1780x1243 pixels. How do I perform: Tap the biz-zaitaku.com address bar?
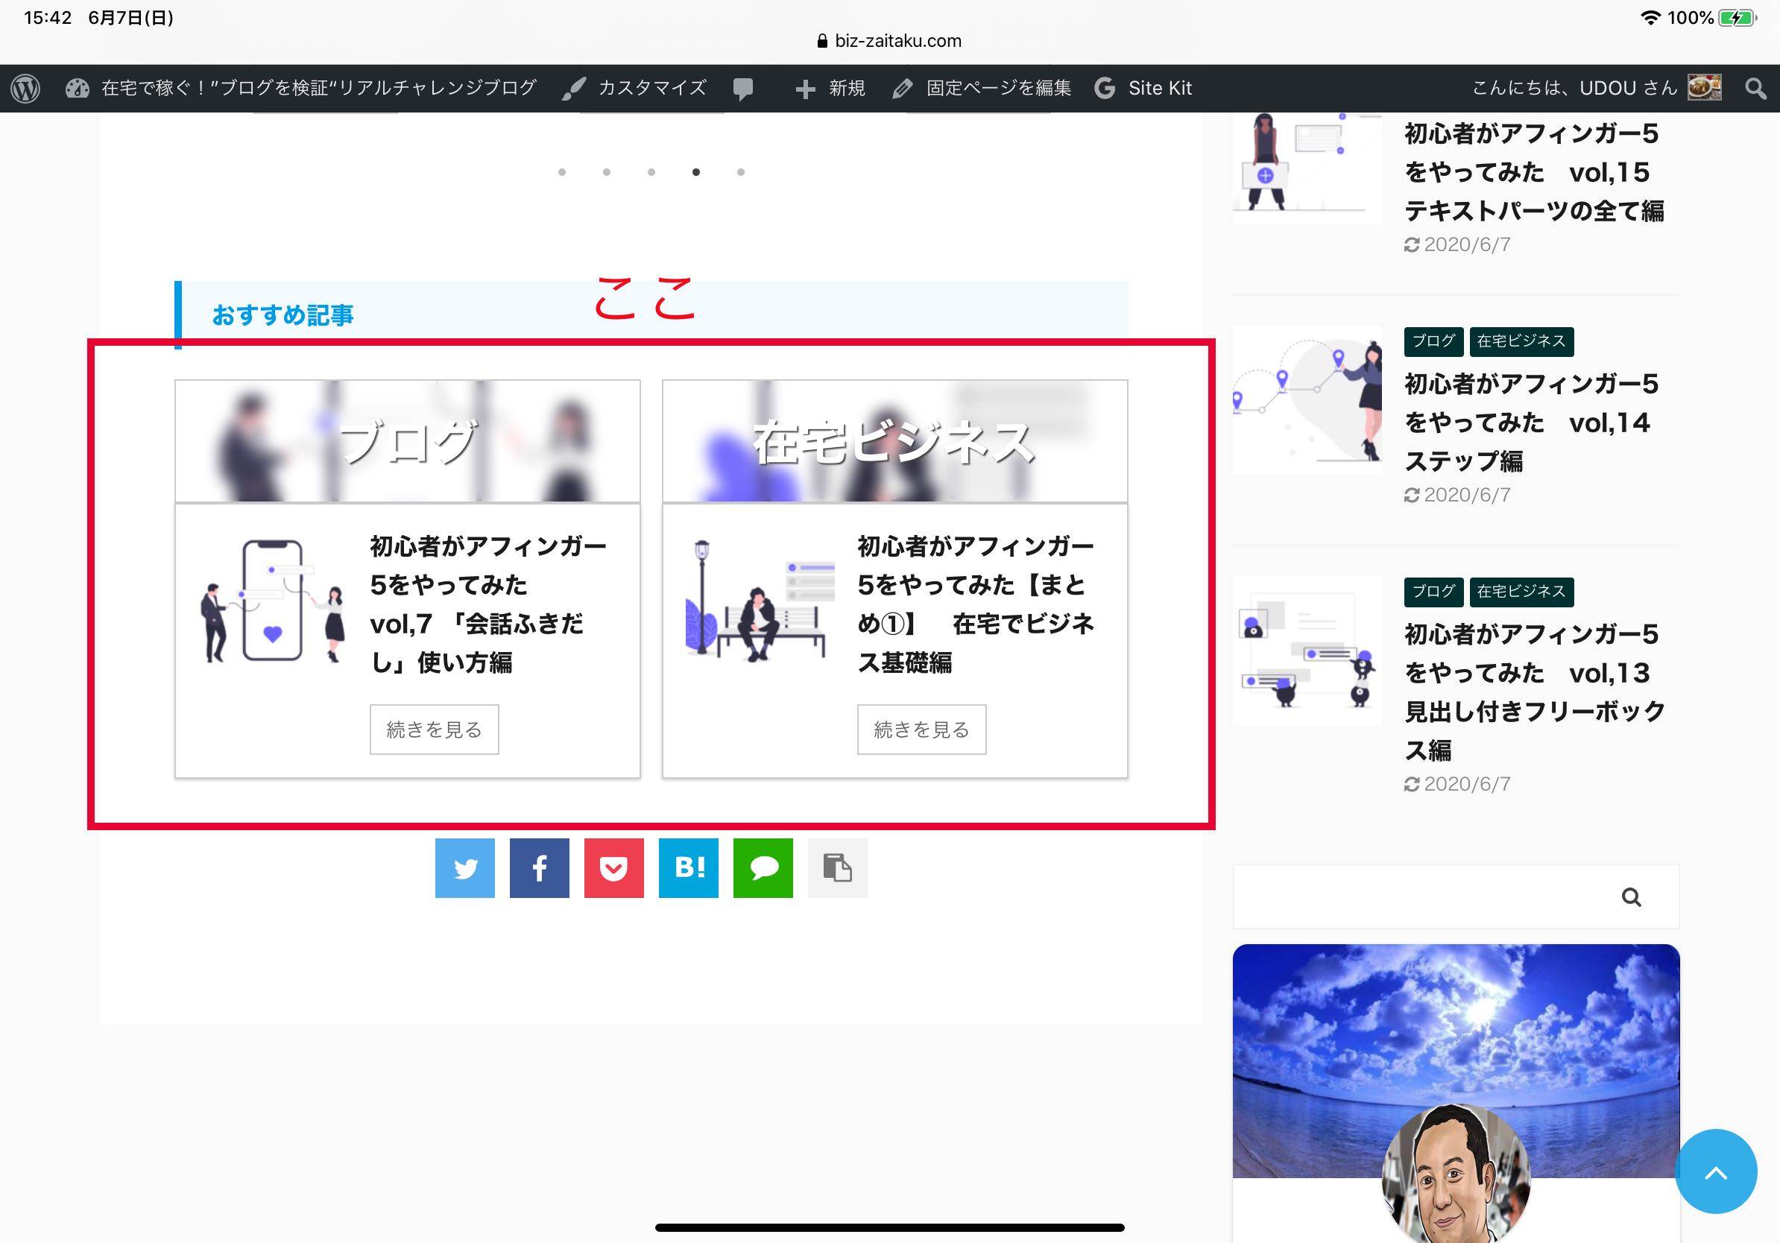(890, 41)
